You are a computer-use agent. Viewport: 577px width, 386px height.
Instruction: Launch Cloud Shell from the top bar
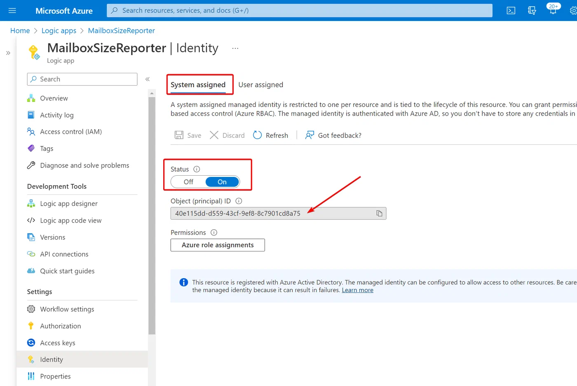[511, 10]
